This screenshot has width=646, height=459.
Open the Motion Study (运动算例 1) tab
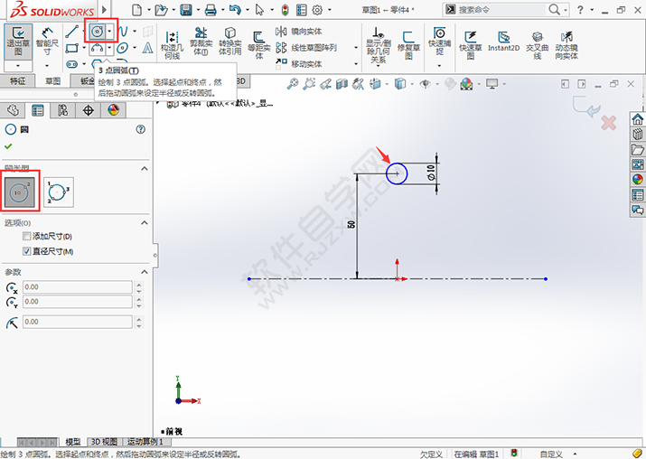point(144,442)
